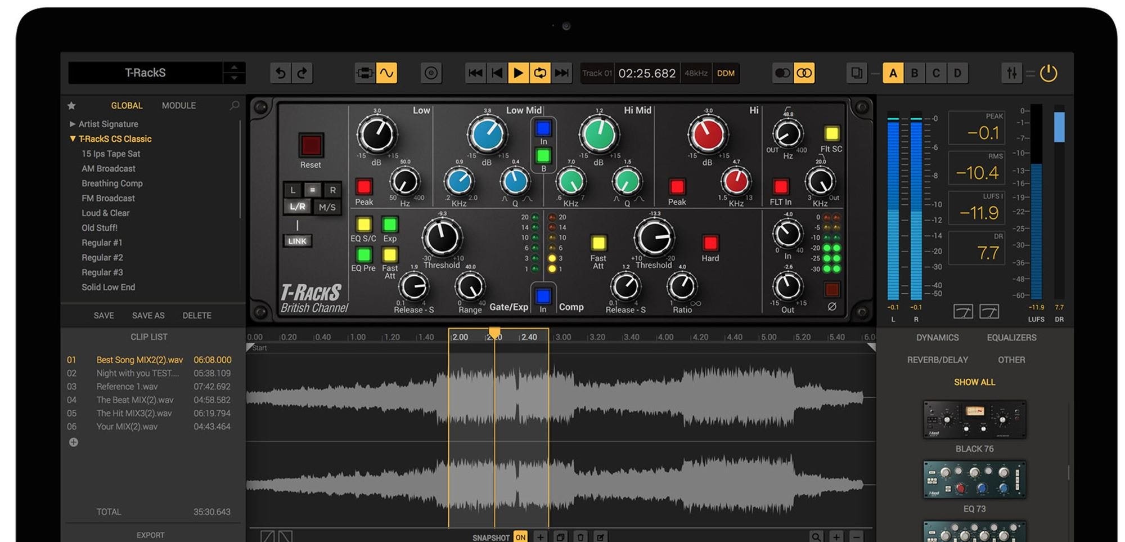
Task: Click the Out level knob
Action: tap(787, 286)
